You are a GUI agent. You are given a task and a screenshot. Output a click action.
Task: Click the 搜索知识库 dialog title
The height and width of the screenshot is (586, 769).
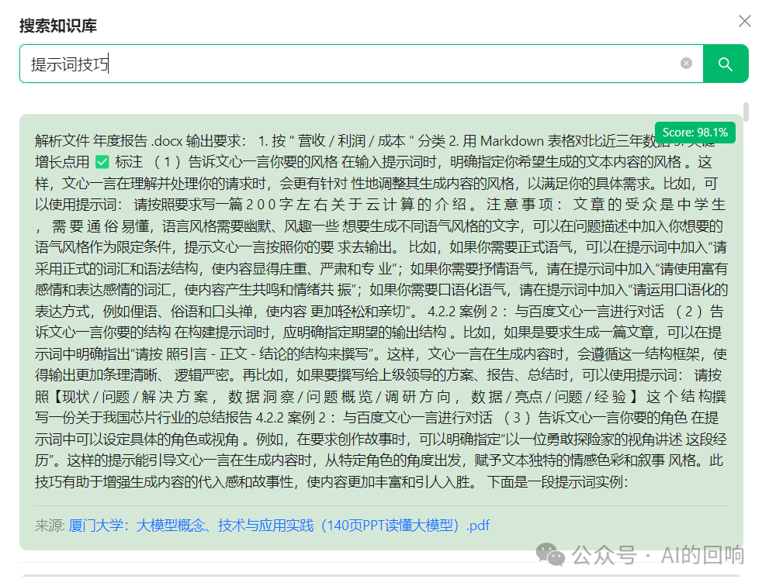click(58, 26)
